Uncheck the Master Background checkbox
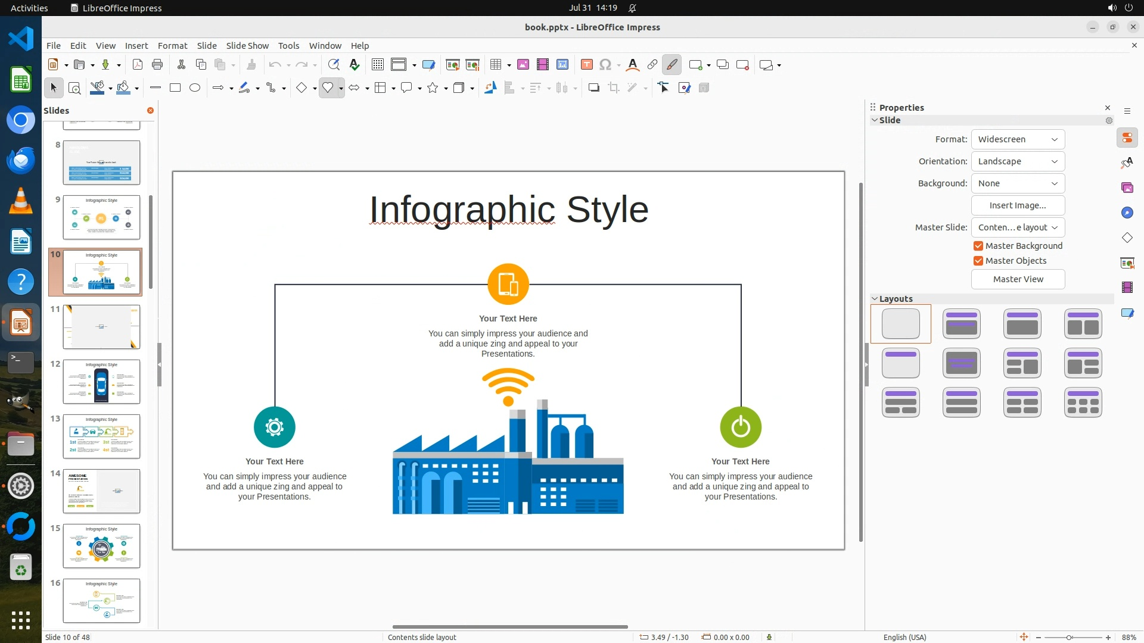 tap(978, 246)
